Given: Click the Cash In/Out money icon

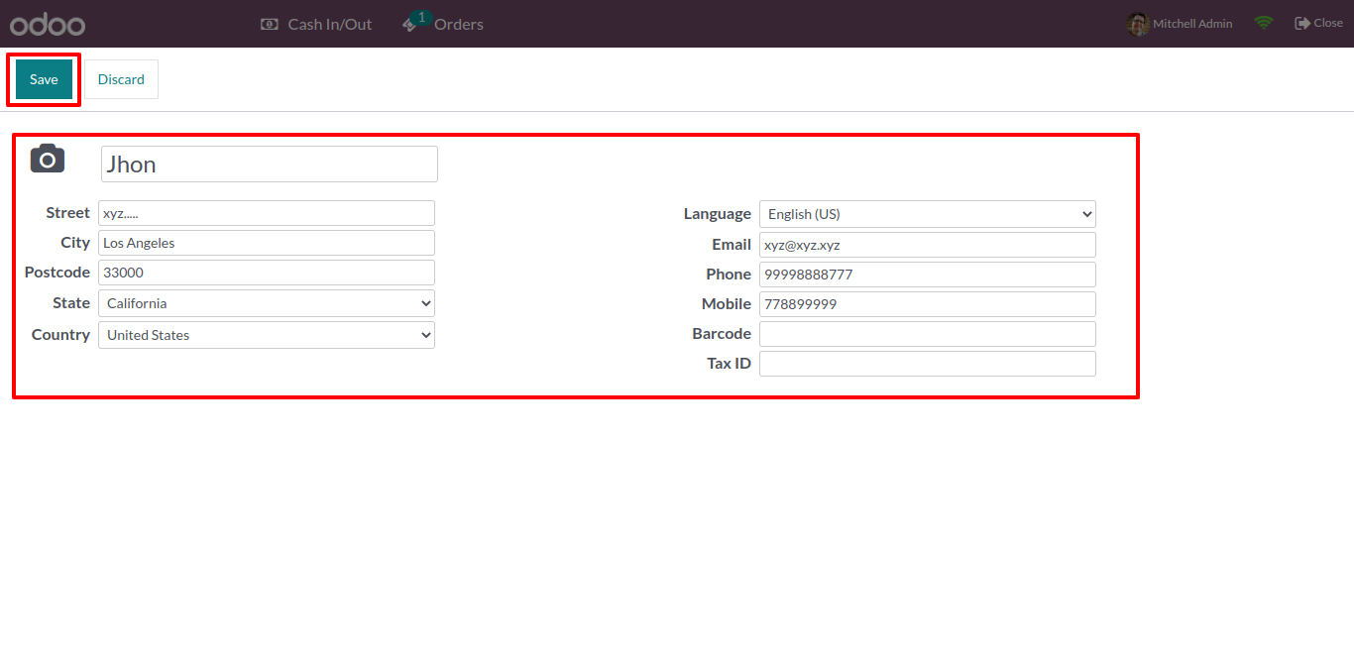Looking at the screenshot, I should point(270,24).
